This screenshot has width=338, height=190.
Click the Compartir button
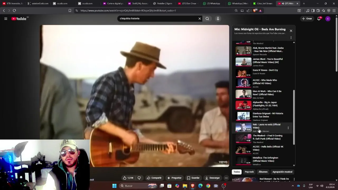154,178
